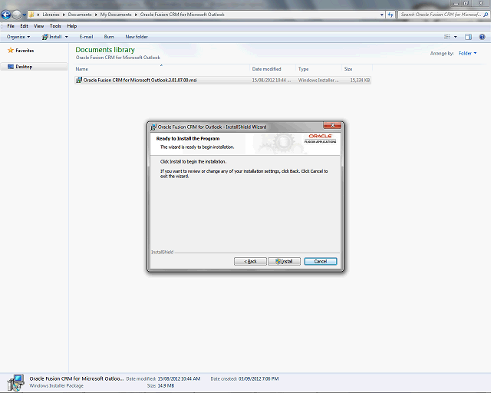Image resolution: width=491 pixels, height=393 pixels.
Task: Open the File menu
Action: pyautogui.click(x=11, y=26)
